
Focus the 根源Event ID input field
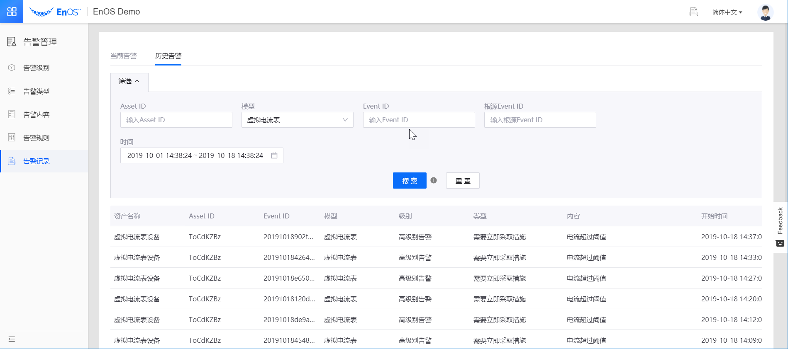[x=540, y=120]
